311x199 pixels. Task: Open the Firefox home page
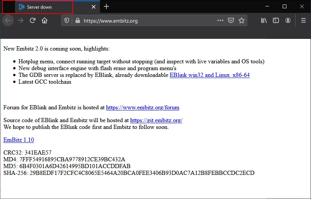(x=45, y=20)
